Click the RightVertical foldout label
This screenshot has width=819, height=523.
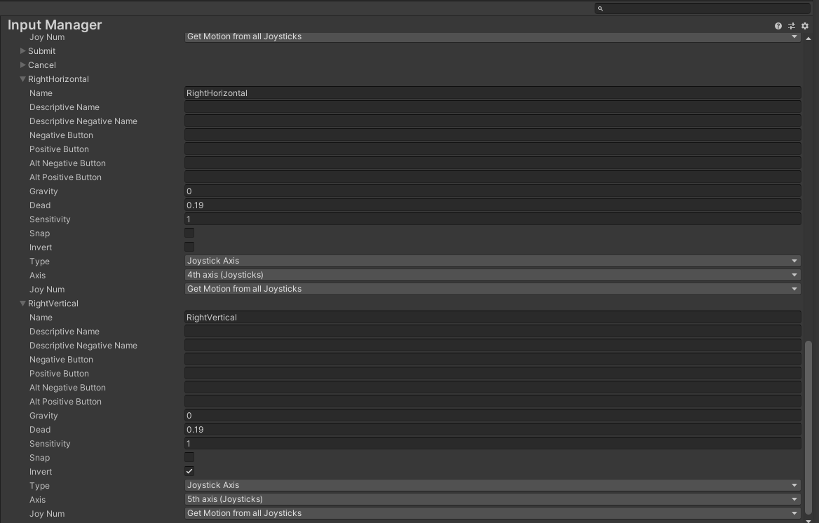coord(53,303)
